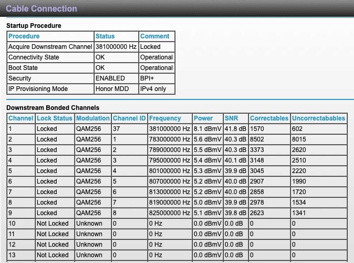The height and width of the screenshot is (263, 354).
Task: Click the Channel ID column header
Action: tap(129, 118)
